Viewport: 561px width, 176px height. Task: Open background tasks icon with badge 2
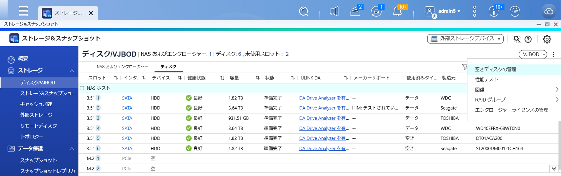(x=355, y=11)
